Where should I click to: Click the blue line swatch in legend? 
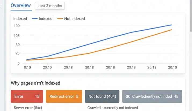[34, 19]
